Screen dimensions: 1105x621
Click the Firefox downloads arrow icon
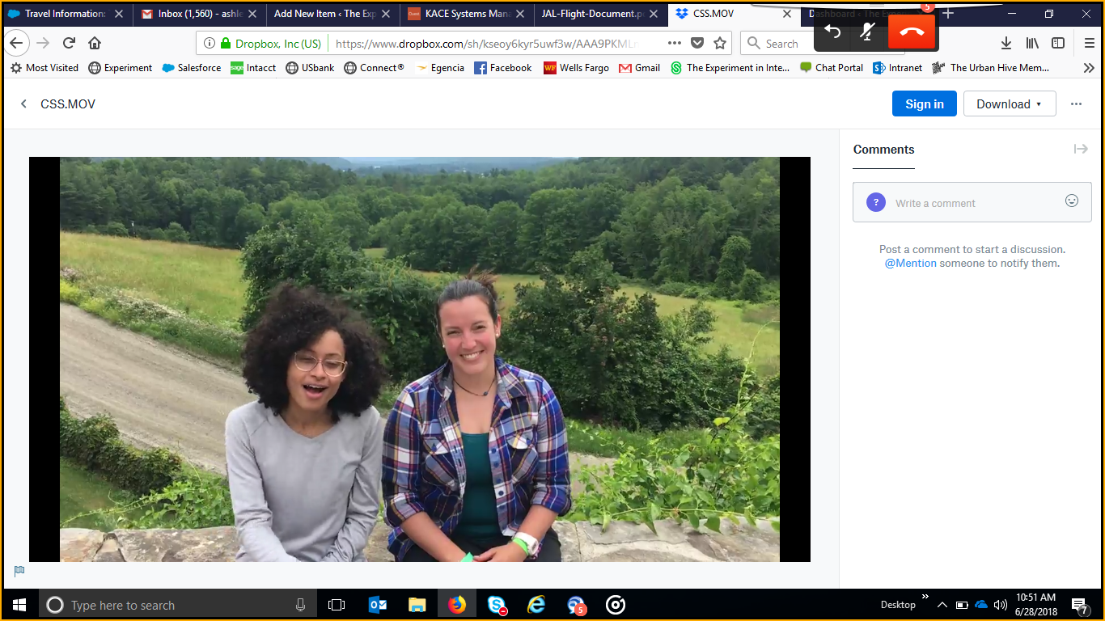(x=1006, y=44)
